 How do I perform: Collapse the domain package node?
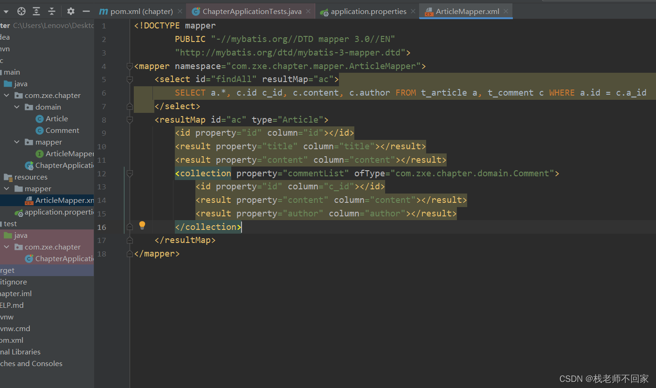[17, 107]
